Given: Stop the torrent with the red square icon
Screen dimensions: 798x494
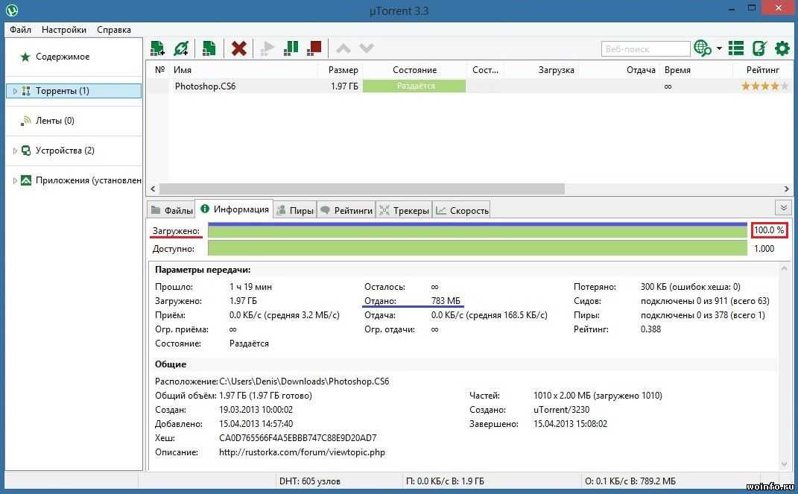Looking at the screenshot, I should coord(314,48).
